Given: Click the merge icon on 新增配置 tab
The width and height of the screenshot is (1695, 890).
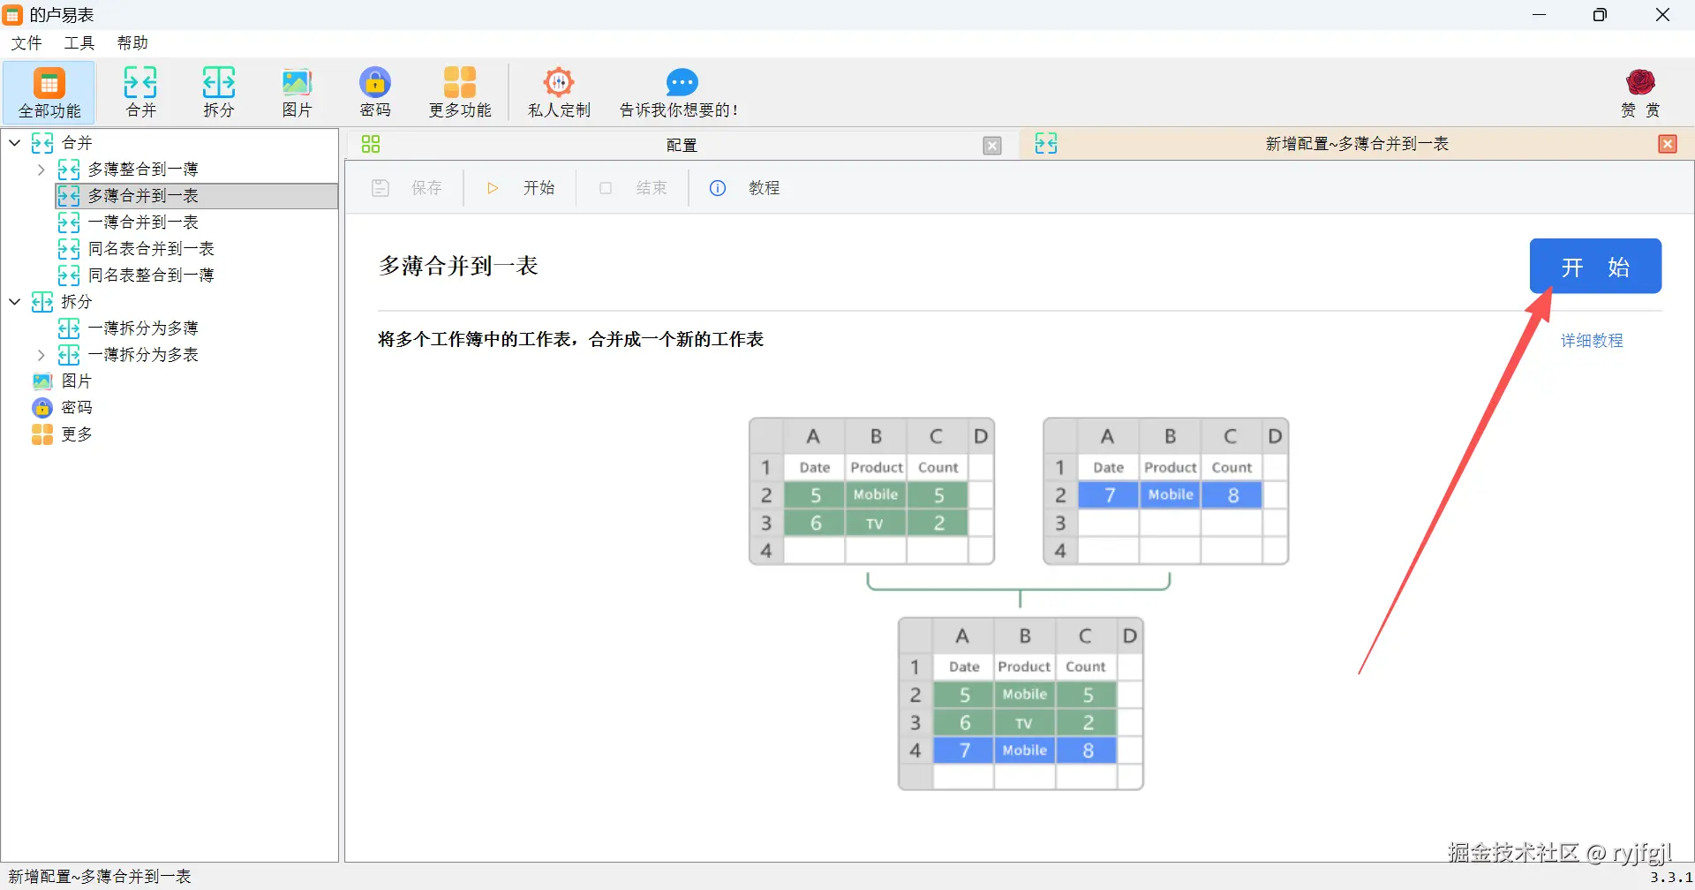Looking at the screenshot, I should (1046, 143).
